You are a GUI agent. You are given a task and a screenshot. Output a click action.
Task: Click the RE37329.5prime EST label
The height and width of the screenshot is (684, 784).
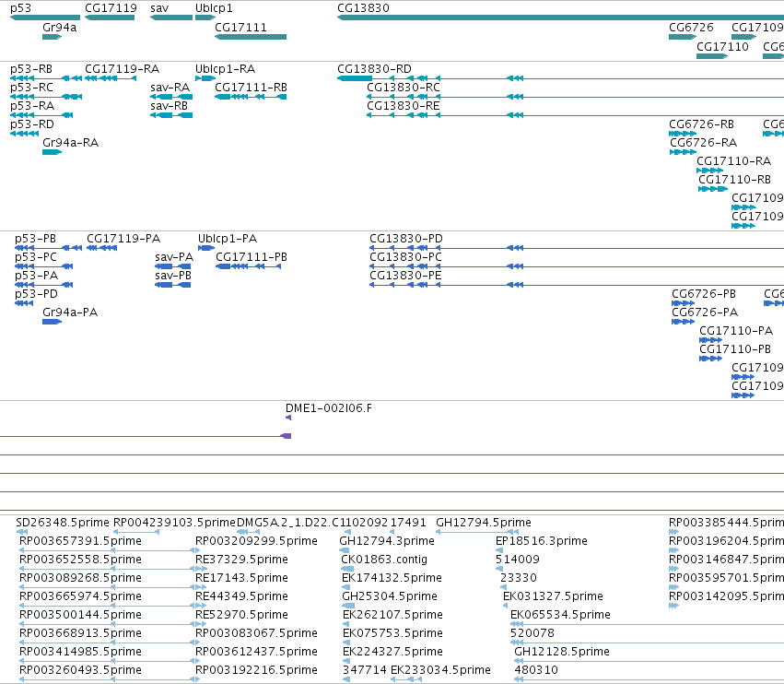coord(241,560)
